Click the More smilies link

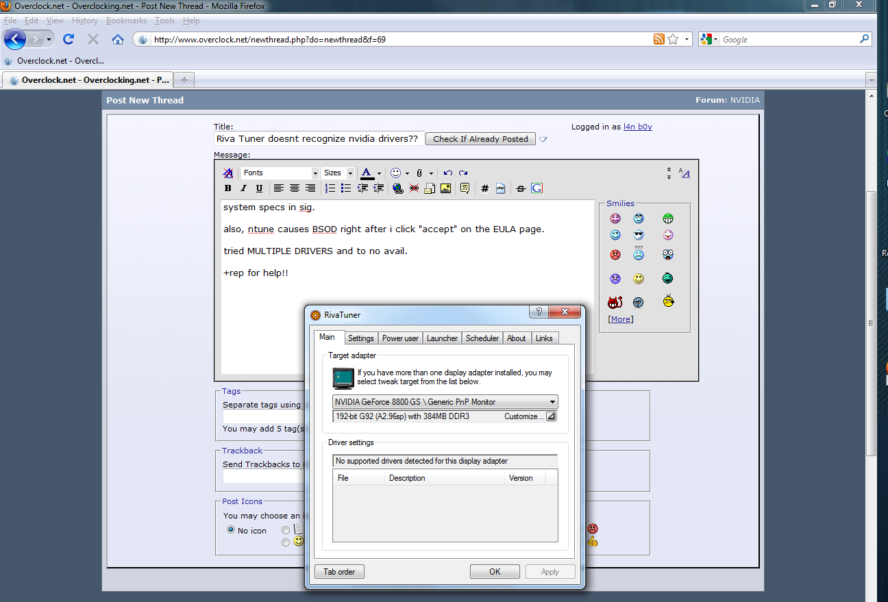point(621,319)
